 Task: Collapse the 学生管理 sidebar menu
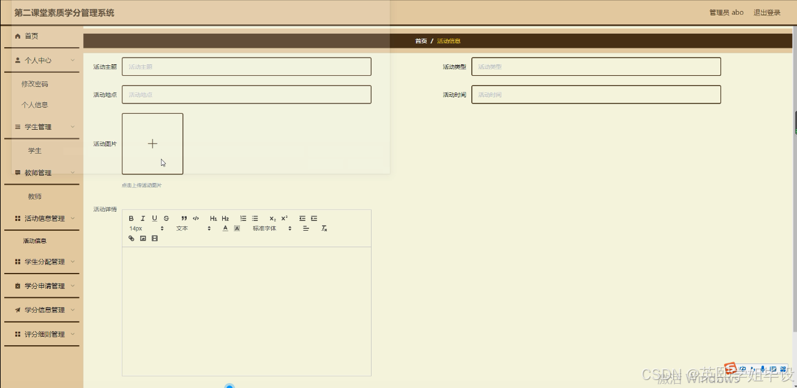point(42,127)
